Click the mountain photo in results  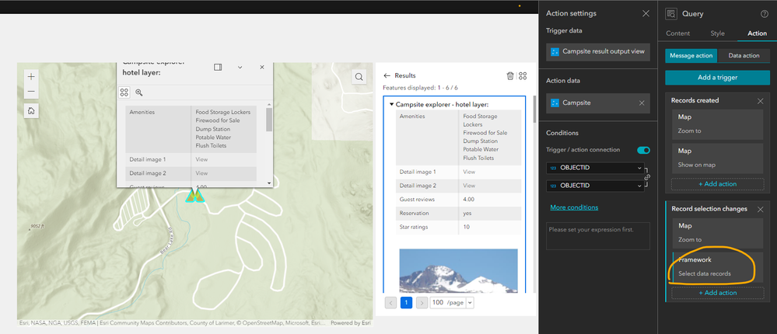pos(458,270)
